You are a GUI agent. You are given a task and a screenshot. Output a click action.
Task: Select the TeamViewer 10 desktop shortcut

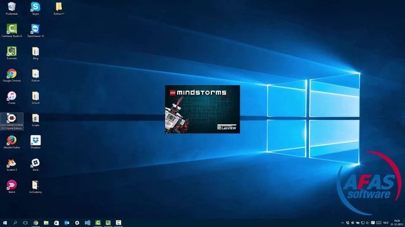(x=35, y=31)
